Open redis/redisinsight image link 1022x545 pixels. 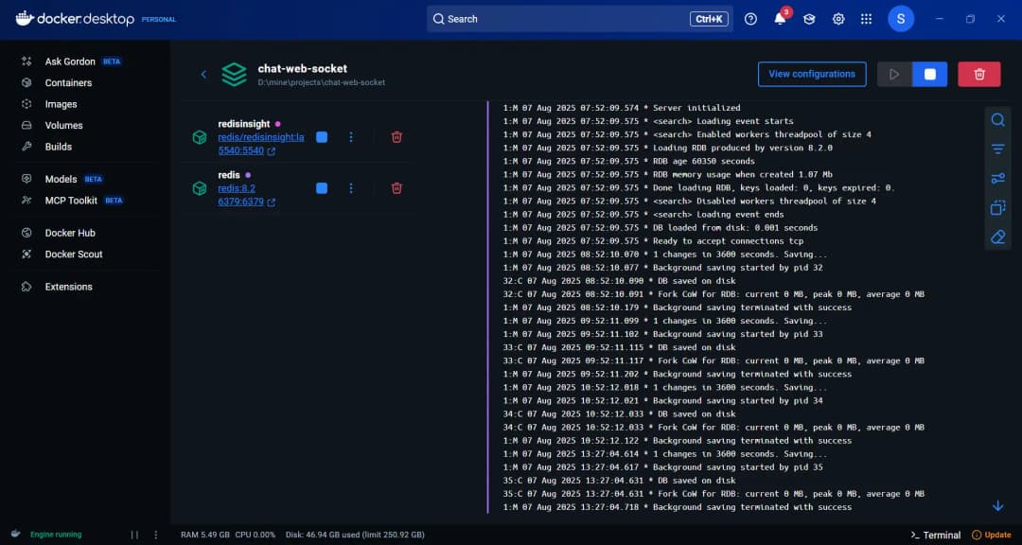point(261,137)
